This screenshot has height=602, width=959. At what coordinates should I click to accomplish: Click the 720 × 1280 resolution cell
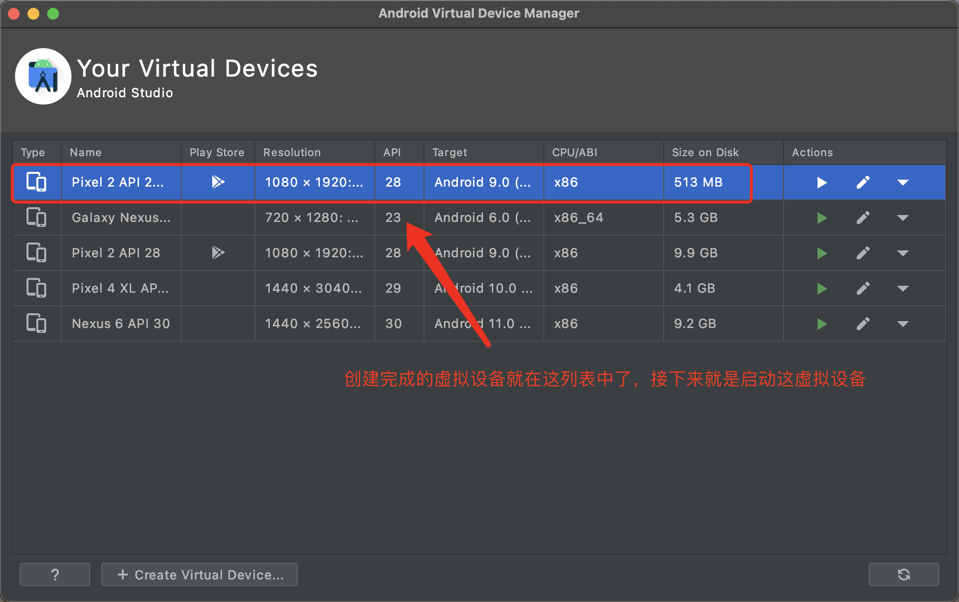point(315,218)
